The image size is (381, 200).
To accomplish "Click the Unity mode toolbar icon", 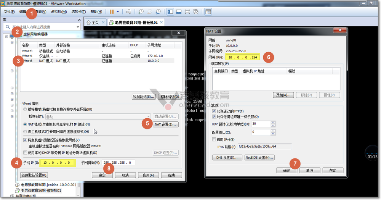I will coord(196,12).
